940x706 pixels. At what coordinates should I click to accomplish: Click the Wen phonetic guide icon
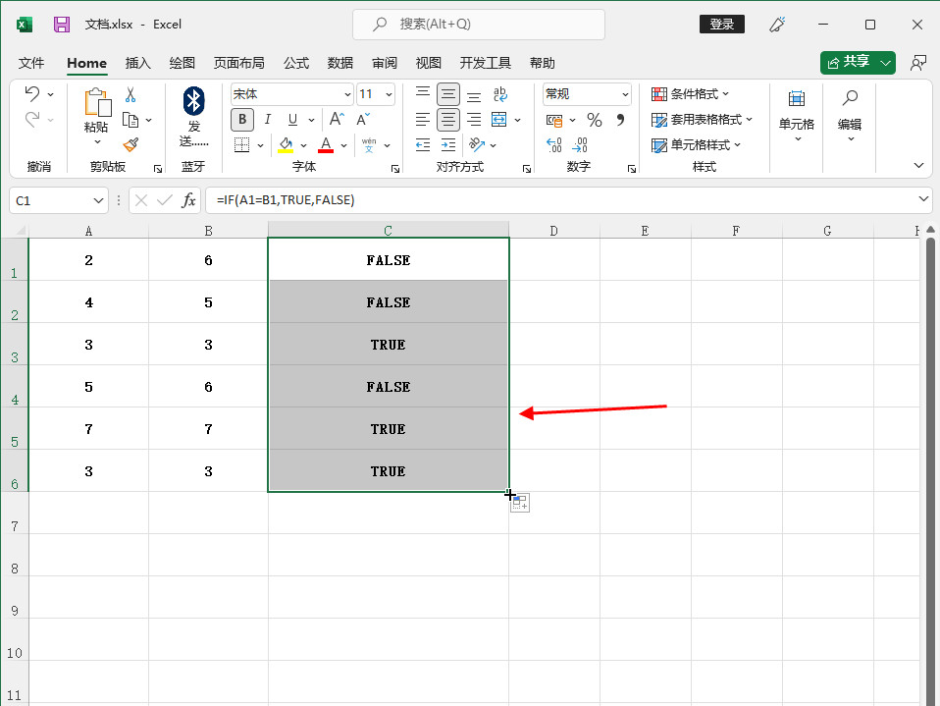[x=369, y=144]
